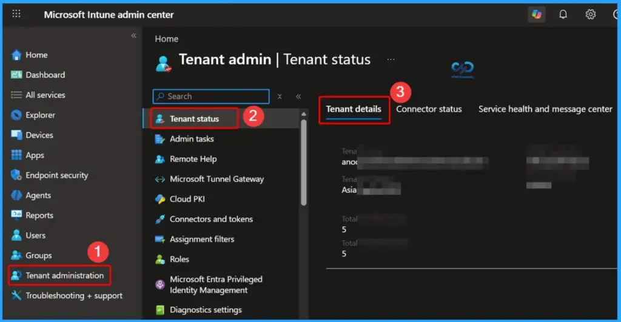This screenshot has width=621, height=322.
Task: Open the settings gear in header
Action: (x=591, y=15)
